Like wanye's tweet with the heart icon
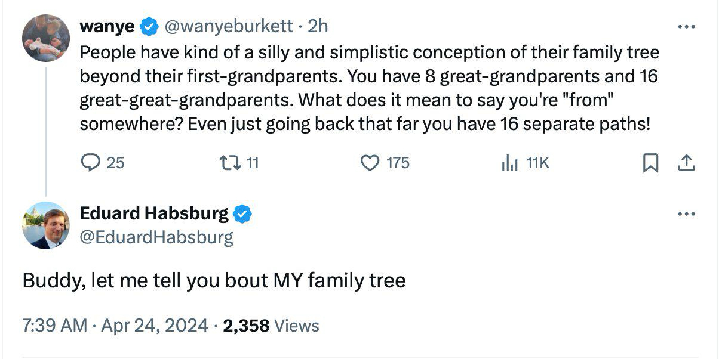The image size is (719, 359). [x=371, y=162]
